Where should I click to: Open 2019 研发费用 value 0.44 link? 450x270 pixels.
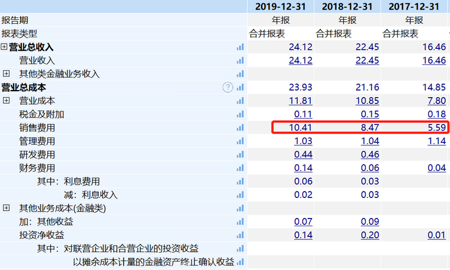coord(303,155)
